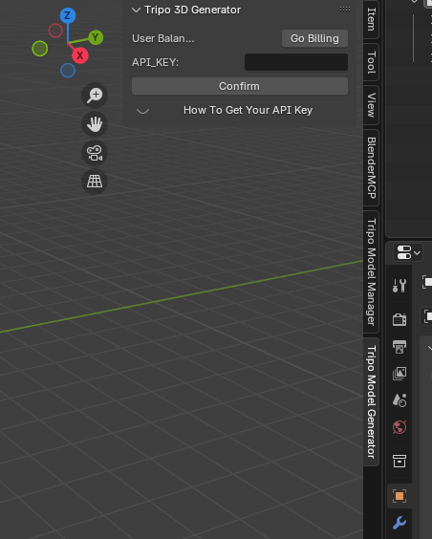Screen dimensions: 432x539
Task: Open the Item sidebar tab
Action: pyautogui.click(x=371, y=19)
